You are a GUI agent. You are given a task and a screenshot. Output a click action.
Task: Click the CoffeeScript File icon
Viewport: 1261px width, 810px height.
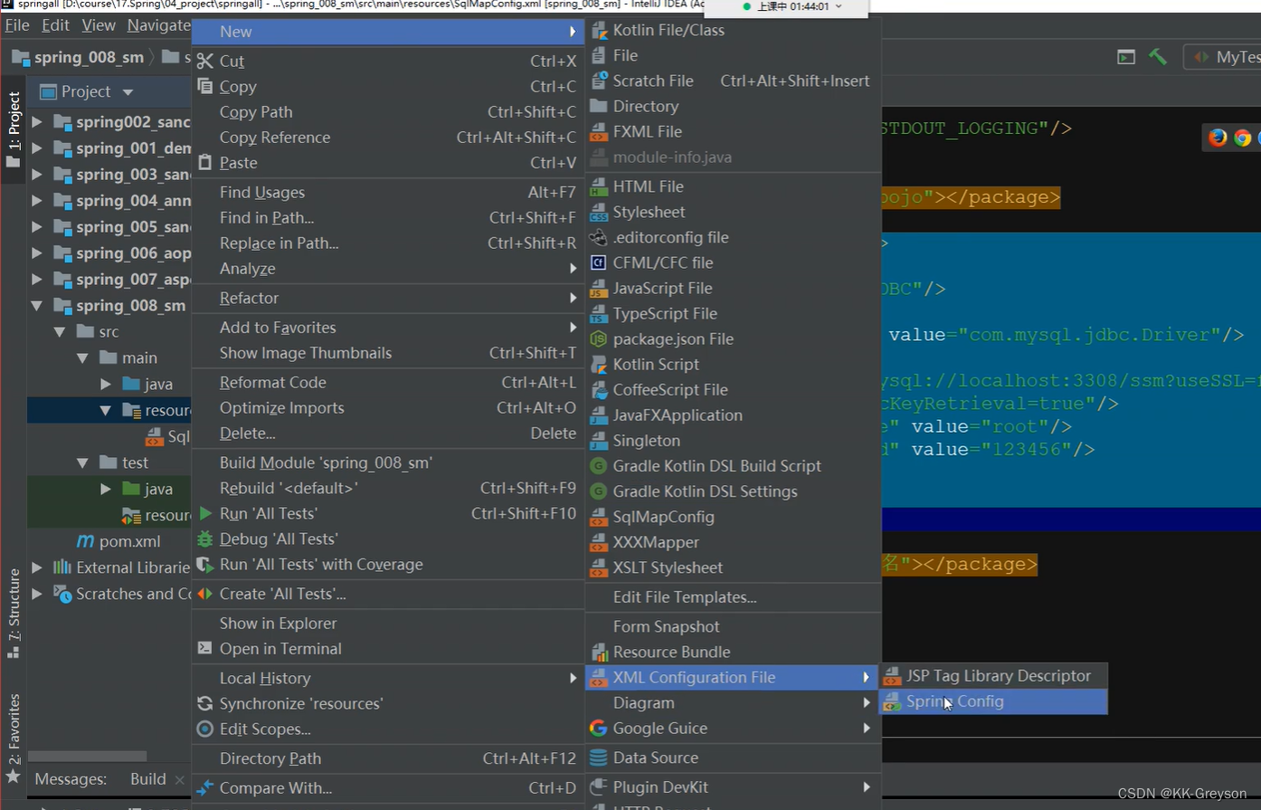point(599,390)
